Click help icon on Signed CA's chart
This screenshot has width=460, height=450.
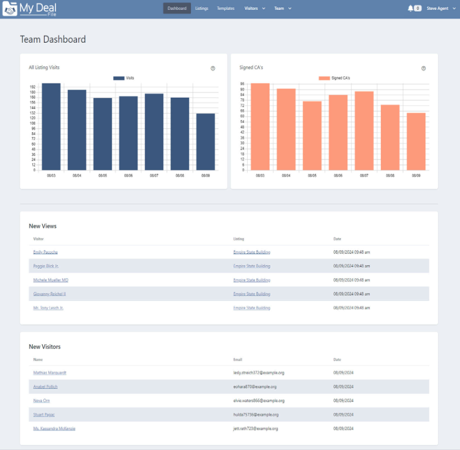pyautogui.click(x=424, y=68)
